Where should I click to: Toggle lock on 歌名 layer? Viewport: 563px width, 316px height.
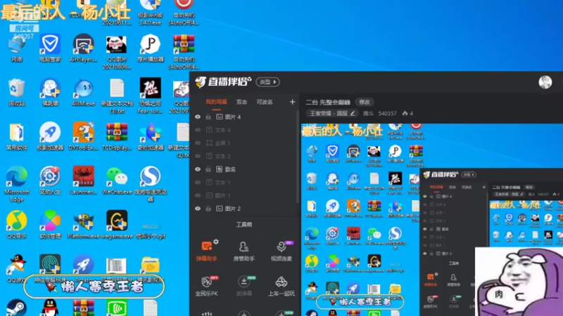point(208,169)
